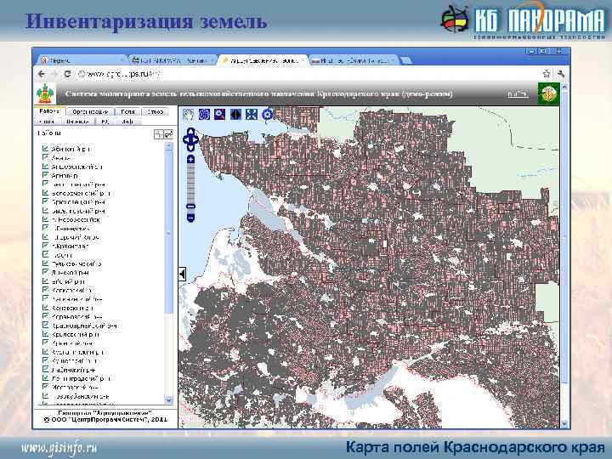The image size is (612, 459).
Task: Reload the page with the refresh icon
Action: tap(67, 74)
